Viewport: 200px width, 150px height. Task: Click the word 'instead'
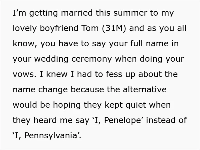161,120
